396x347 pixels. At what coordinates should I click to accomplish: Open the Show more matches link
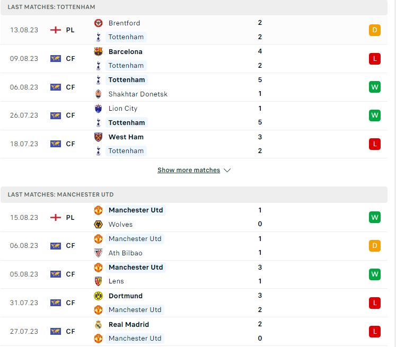[189, 170]
